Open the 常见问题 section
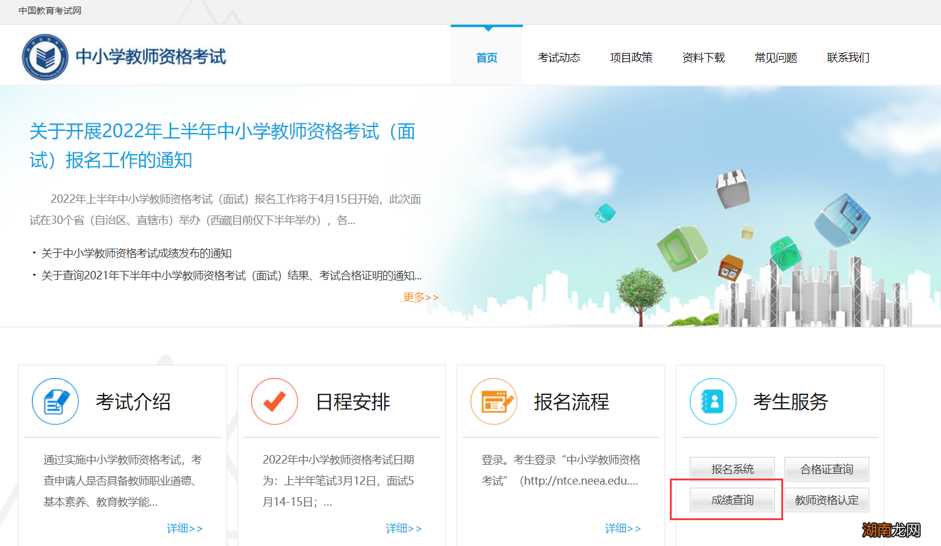Image resolution: width=941 pixels, height=546 pixels. point(775,57)
